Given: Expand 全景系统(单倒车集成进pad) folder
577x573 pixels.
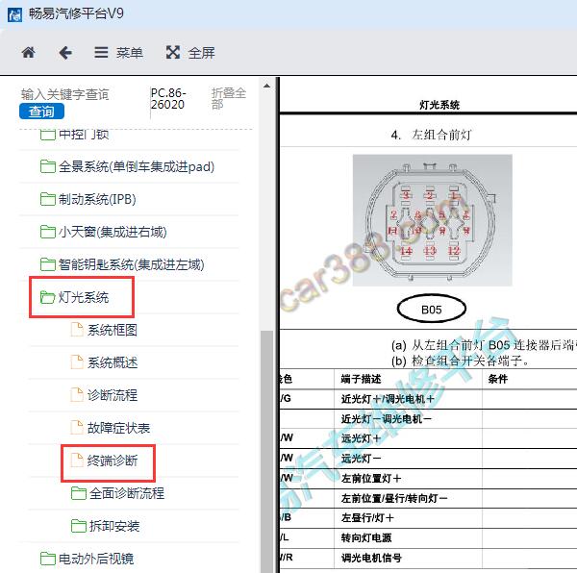Looking at the screenshot, I should tap(129, 166).
